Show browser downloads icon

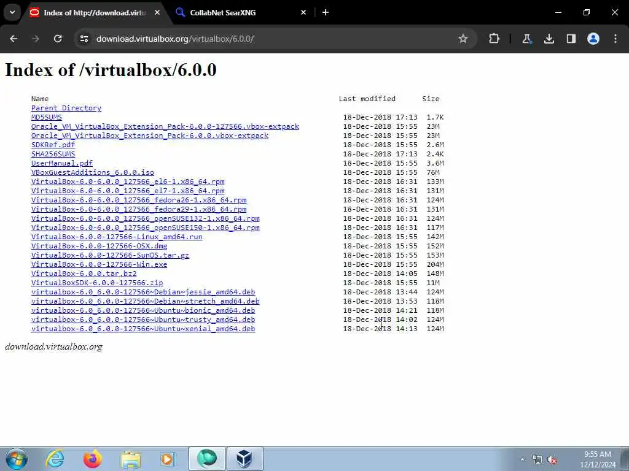point(549,39)
